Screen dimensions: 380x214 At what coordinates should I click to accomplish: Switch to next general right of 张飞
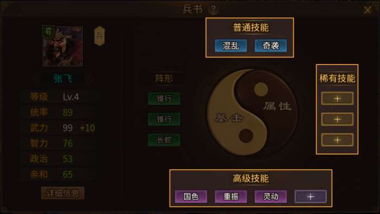point(88,79)
